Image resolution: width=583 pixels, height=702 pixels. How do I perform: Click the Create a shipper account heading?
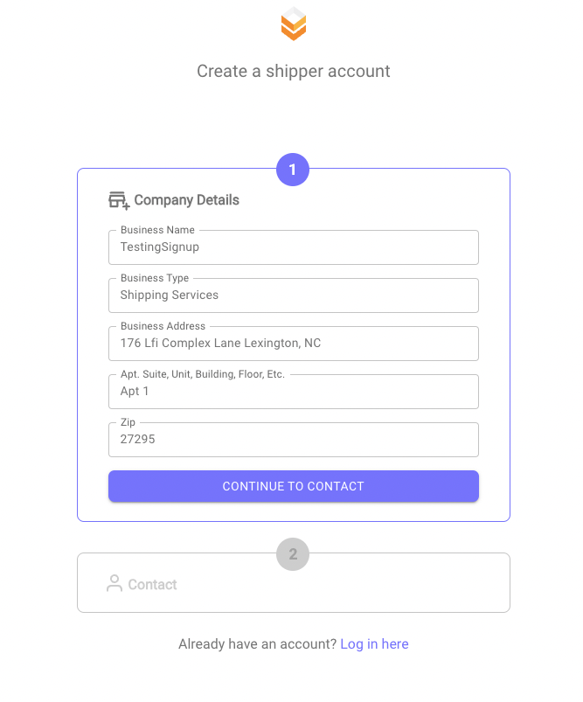[x=294, y=71]
